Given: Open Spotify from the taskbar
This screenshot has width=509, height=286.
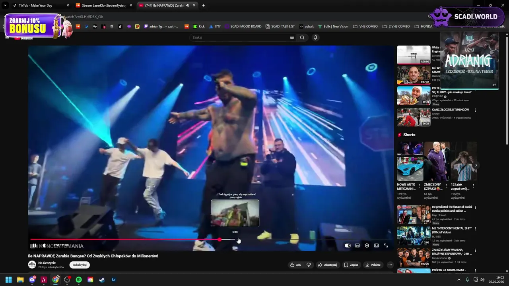Looking at the screenshot, I should 79,280.
